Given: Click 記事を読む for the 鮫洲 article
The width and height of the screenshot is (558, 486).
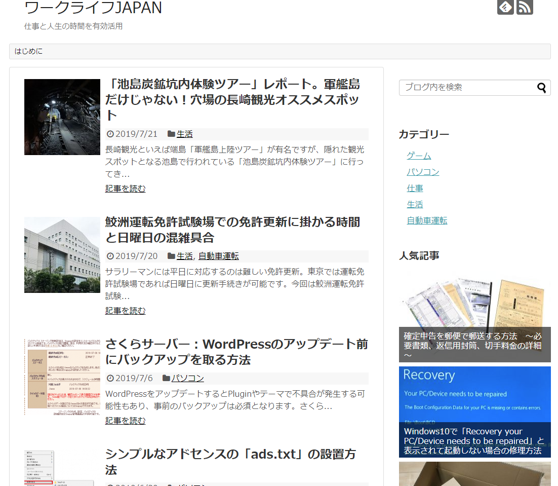Looking at the screenshot, I should coord(125,311).
